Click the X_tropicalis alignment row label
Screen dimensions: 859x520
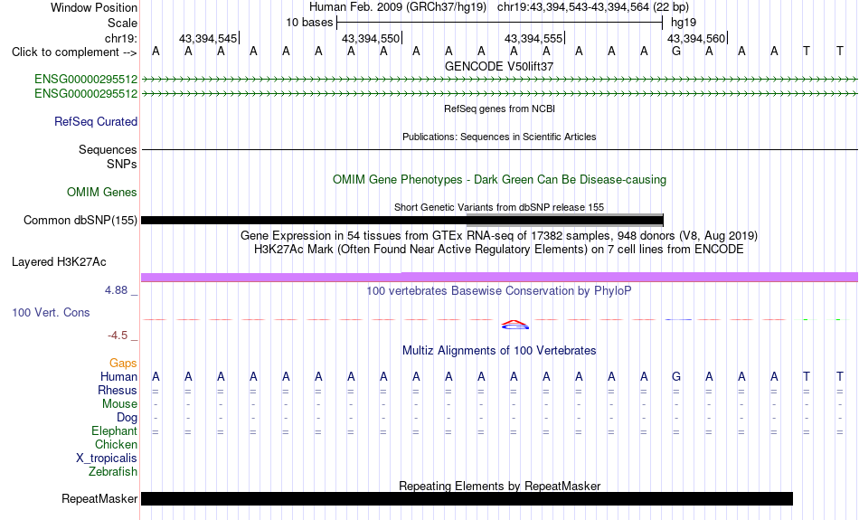click(107, 459)
